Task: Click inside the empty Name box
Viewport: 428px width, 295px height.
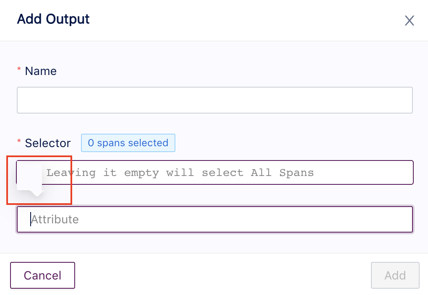Action: pos(214,100)
